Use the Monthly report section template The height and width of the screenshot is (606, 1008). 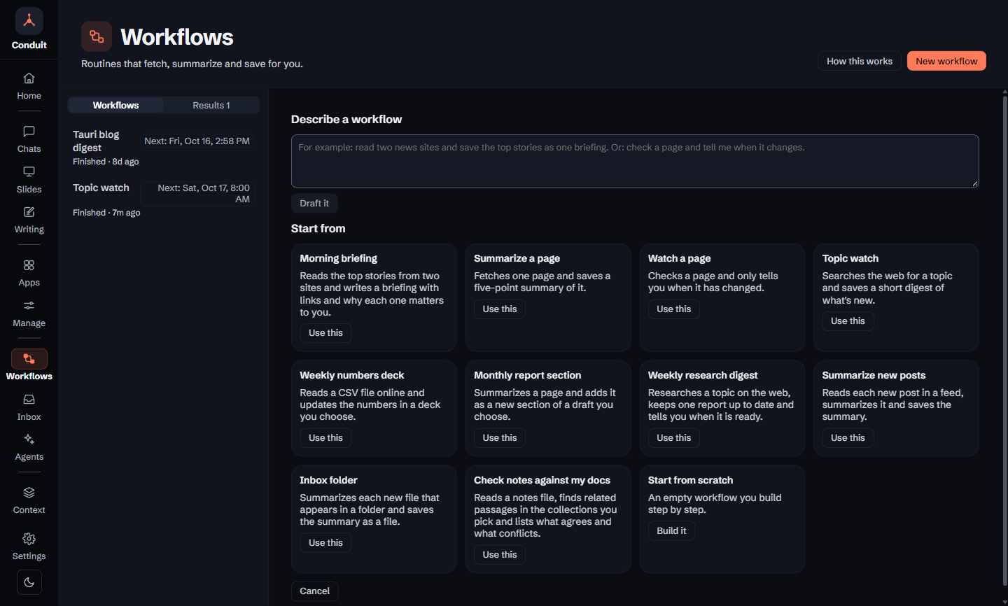500,438
